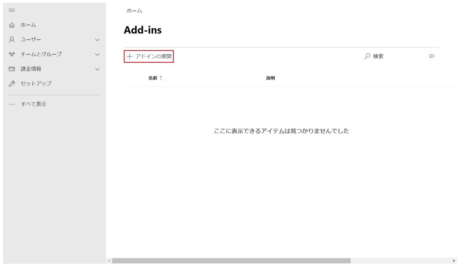
Task: Expand the 課金情報 section chevron
Action: (97, 69)
